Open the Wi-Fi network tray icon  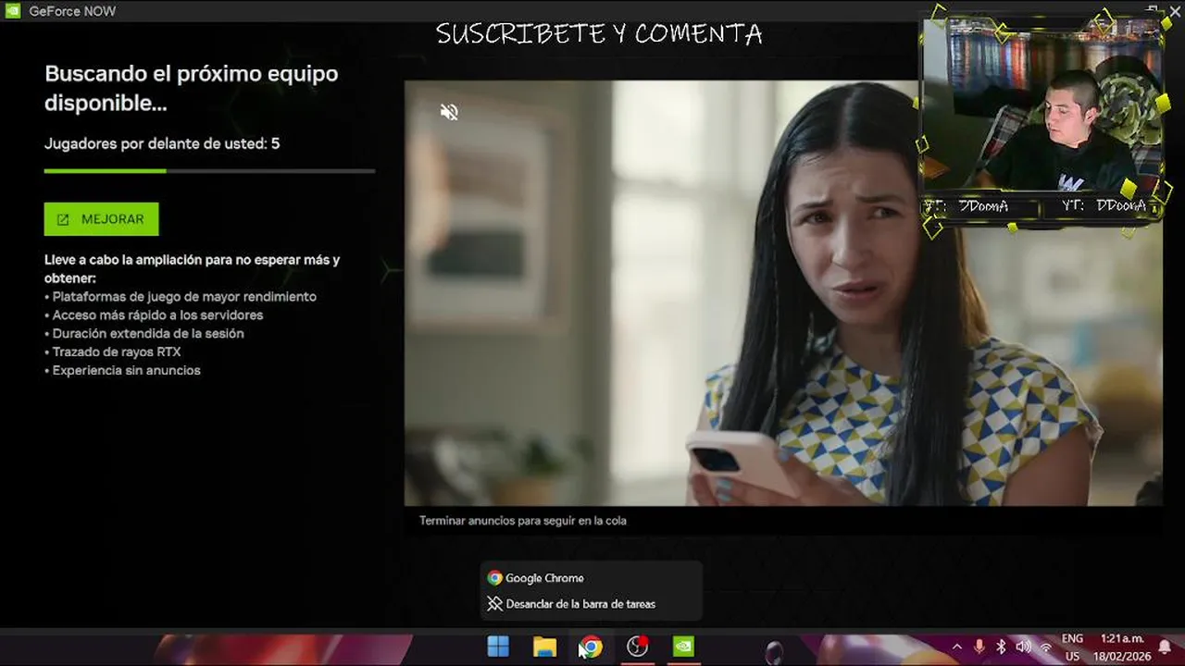point(1045,647)
